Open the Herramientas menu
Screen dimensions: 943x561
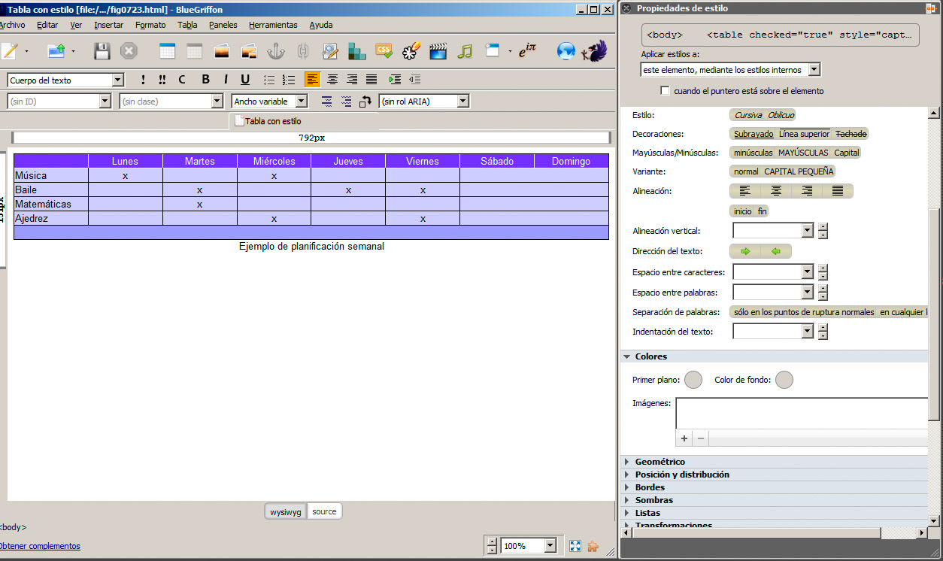coord(273,25)
